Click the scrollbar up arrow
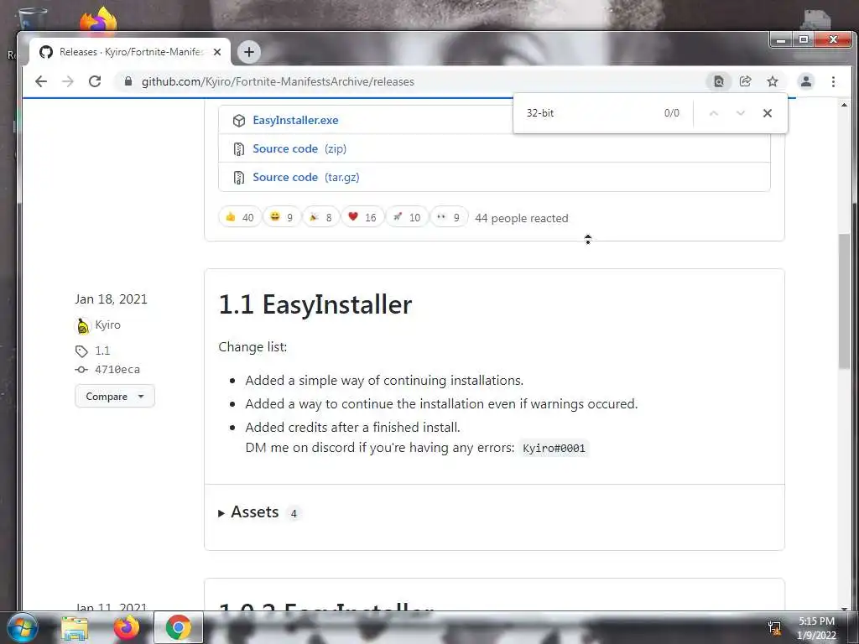 [844, 105]
